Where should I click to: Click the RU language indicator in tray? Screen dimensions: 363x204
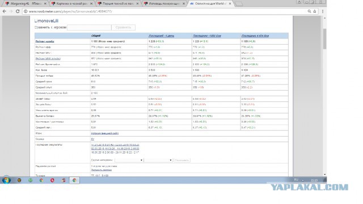(296, 180)
